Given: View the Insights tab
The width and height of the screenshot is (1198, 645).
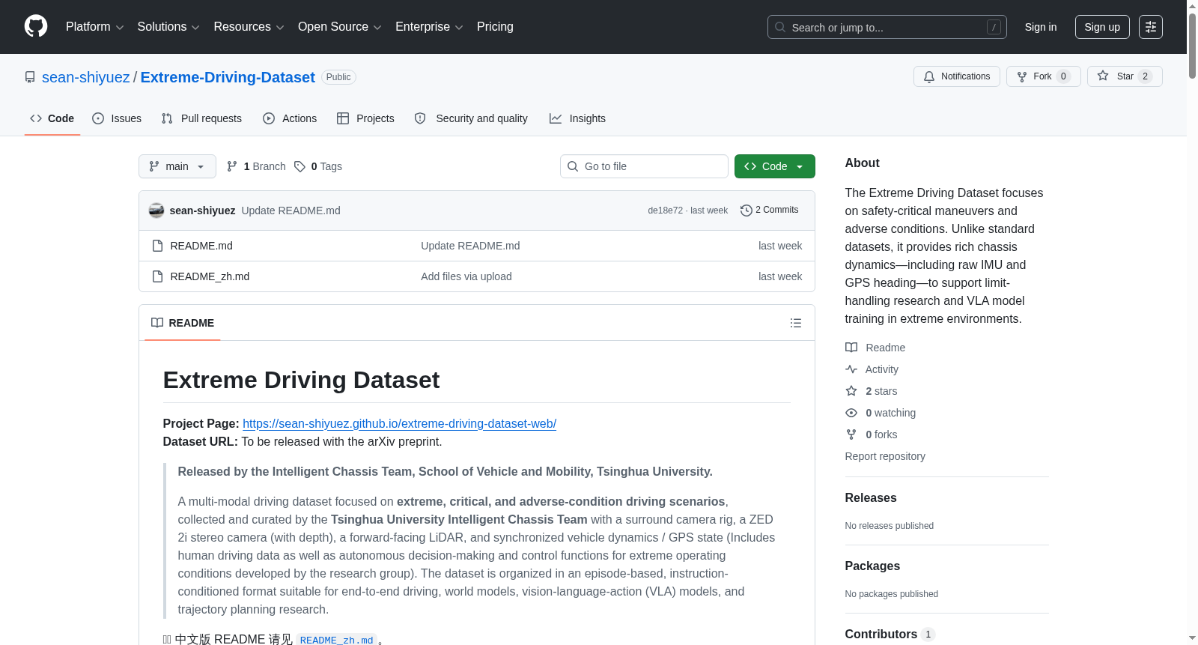Looking at the screenshot, I should 577,118.
